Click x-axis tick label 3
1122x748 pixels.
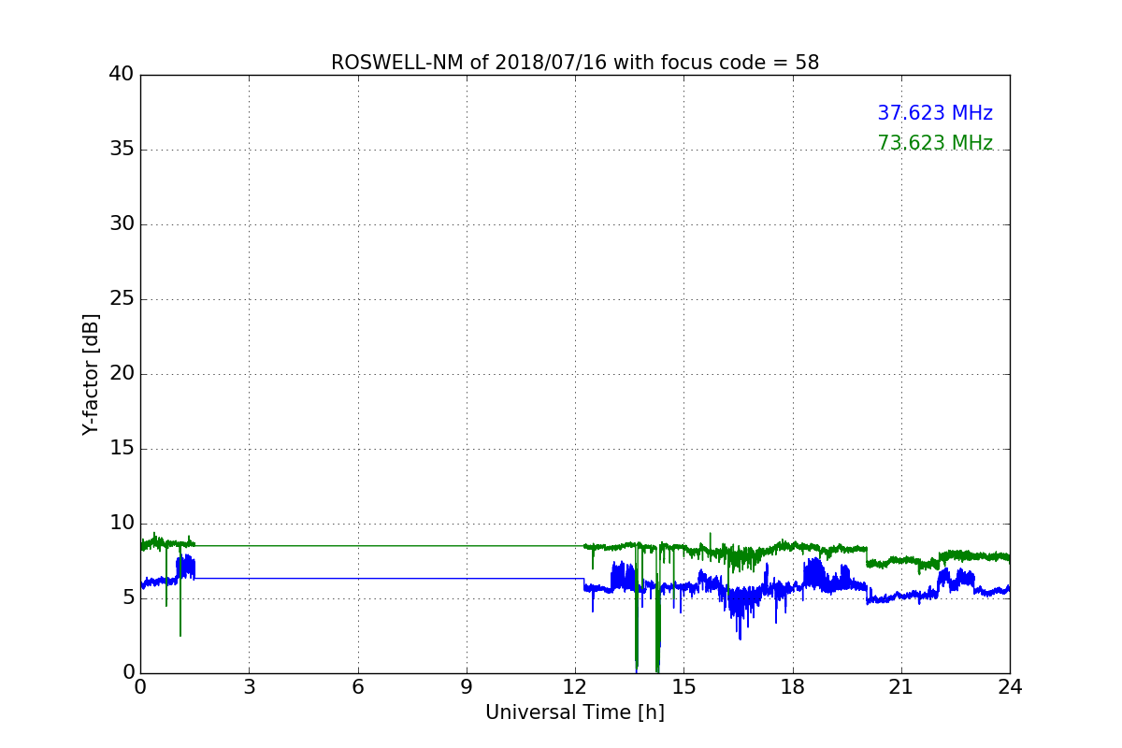click(249, 686)
